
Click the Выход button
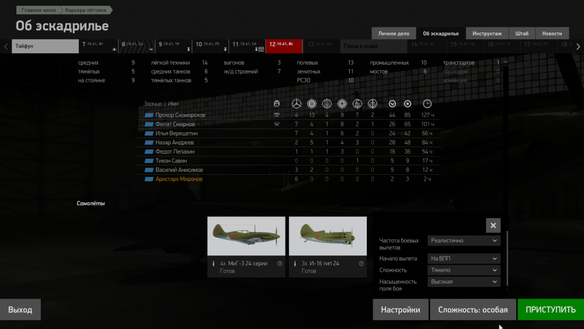20,310
